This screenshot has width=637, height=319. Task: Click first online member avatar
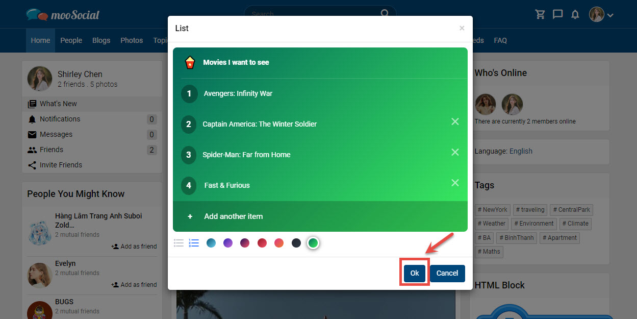pyautogui.click(x=486, y=105)
